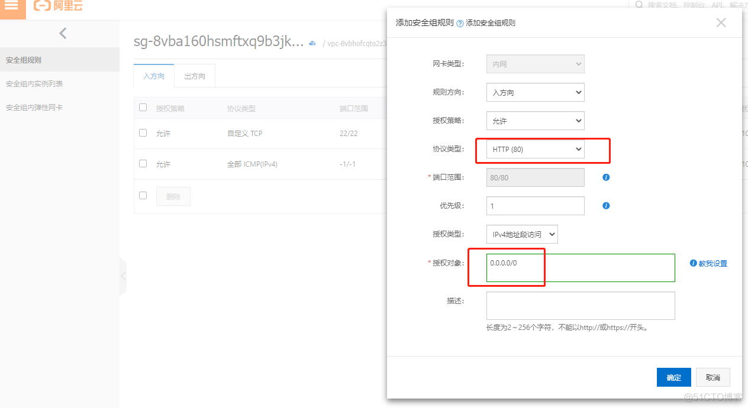This screenshot has width=748, height=408.
Task: Click the 描述 description textarea
Action: pyautogui.click(x=581, y=306)
